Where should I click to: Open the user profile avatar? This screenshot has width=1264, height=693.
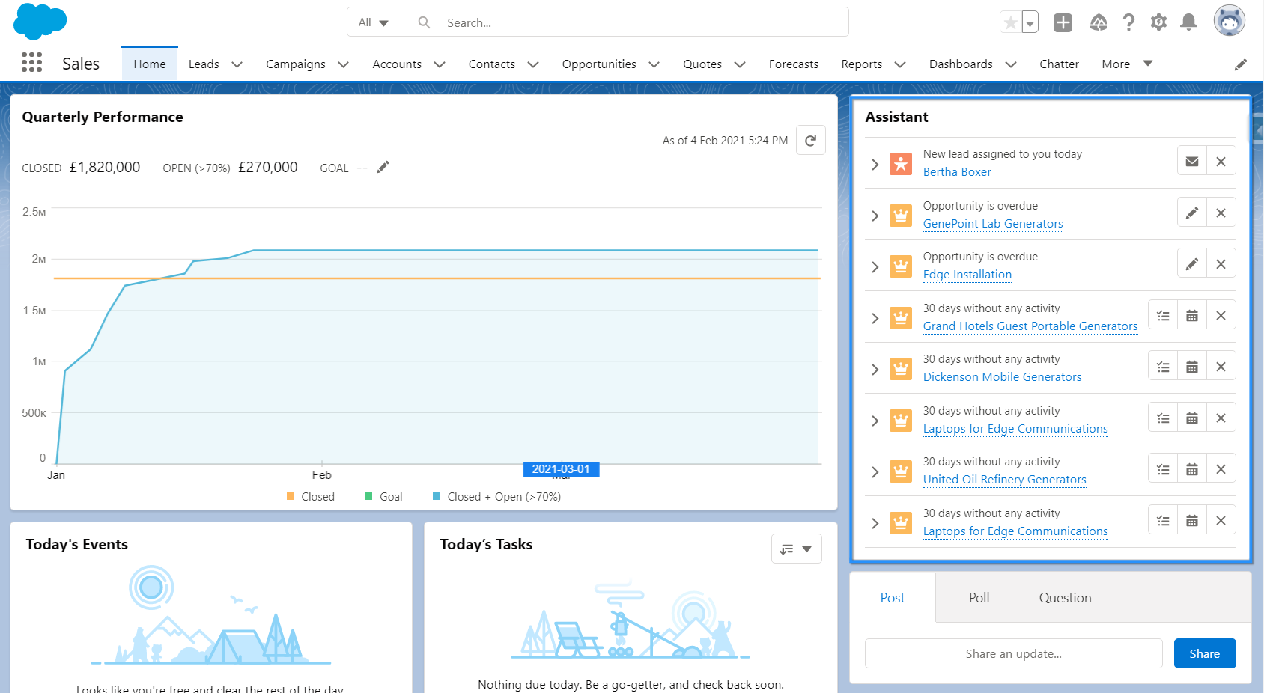[1229, 21]
